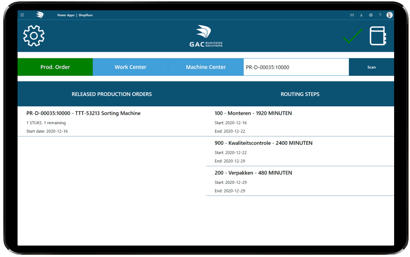Click the small GAC logo in top bar
The image size is (410, 257).
tap(40, 15)
